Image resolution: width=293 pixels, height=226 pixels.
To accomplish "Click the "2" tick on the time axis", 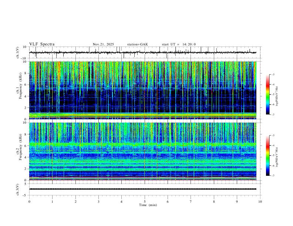I will point(75,202).
